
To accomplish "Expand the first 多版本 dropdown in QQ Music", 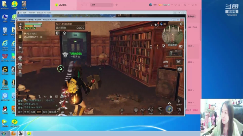I will 191,46.
